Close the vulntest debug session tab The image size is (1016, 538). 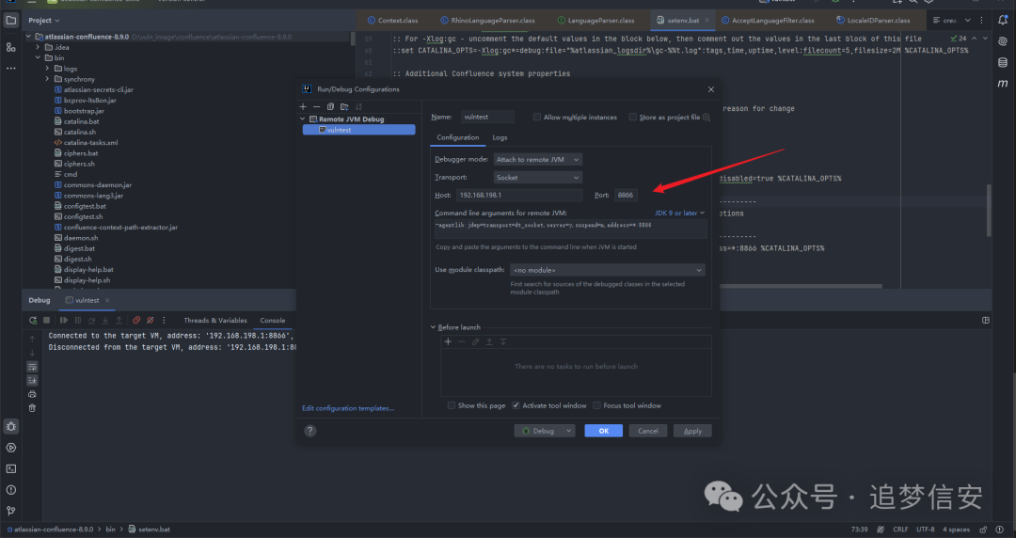pos(107,300)
